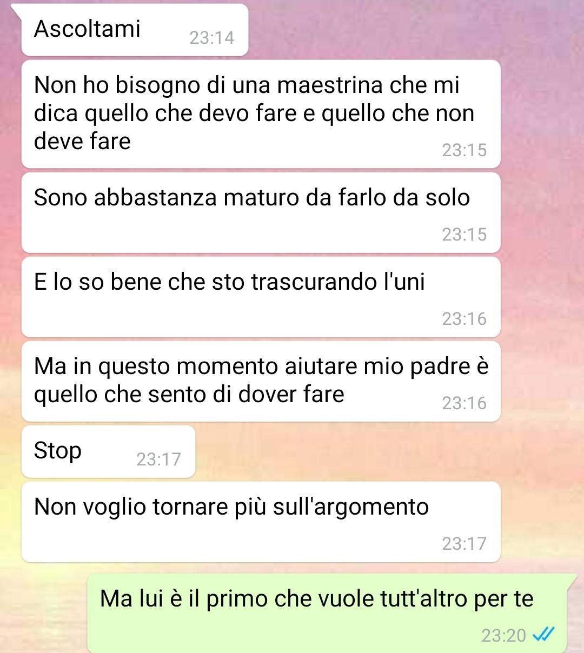Select 'Non voglio tornare più sull'argomento' message
Viewport: 584px width, 653px height.
click(x=261, y=522)
